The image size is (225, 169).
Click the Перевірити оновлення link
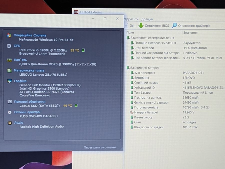click(101, 147)
